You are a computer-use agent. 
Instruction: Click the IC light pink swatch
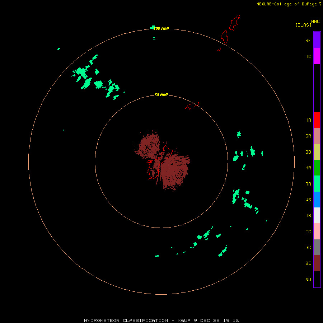point(317,231)
